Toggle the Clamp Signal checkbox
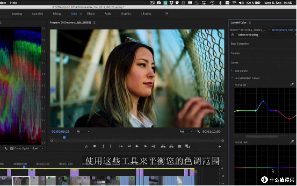Viewport: 297px width, 186px height. (x=12, y=148)
